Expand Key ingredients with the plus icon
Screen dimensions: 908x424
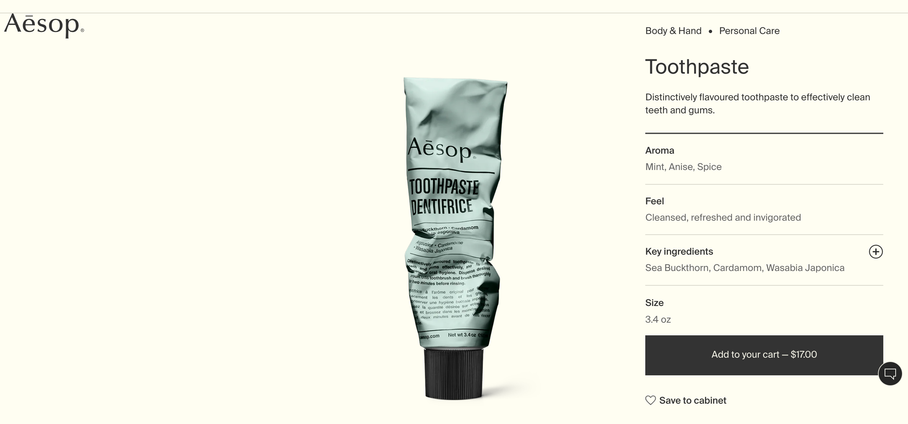click(x=876, y=252)
